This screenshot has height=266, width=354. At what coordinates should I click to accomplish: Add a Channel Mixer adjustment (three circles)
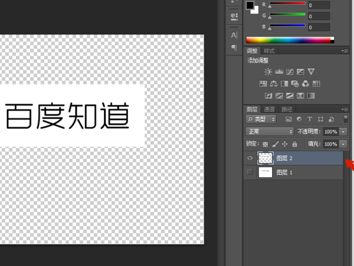point(306,84)
